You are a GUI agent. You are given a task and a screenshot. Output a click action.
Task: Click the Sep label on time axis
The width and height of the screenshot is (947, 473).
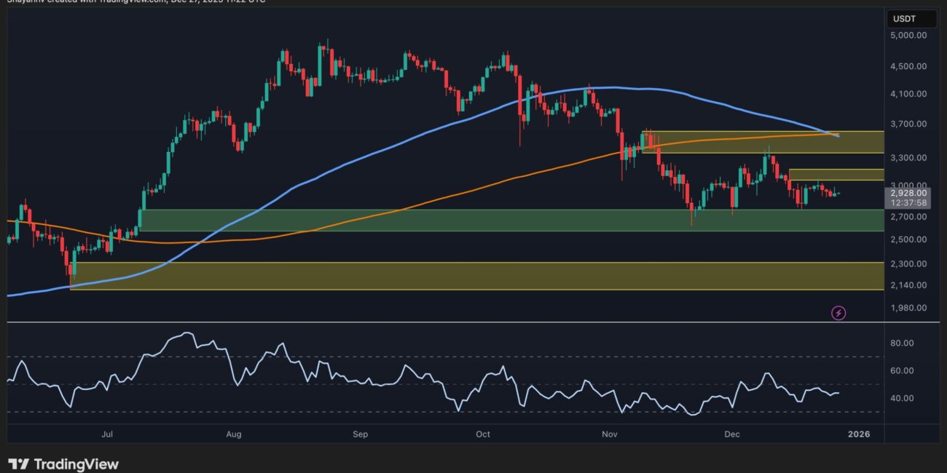pyautogui.click(x=360, y=434)
